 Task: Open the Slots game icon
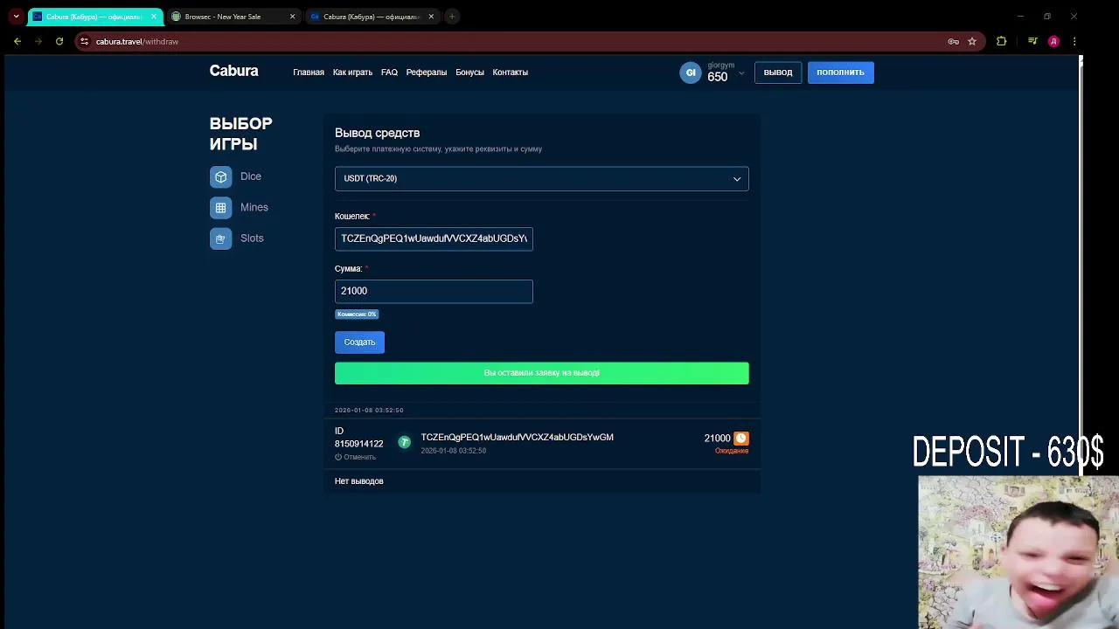pyautogui.click(x=221, y=238)
